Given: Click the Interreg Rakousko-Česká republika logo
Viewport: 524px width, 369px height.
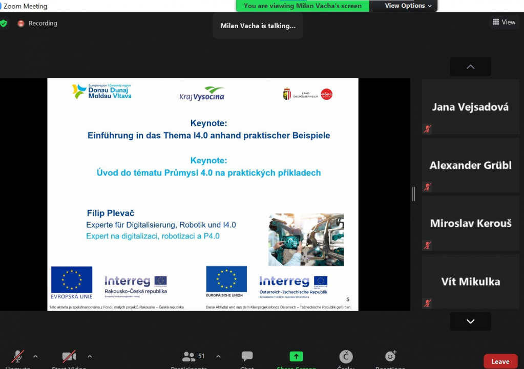Looking at the screenshot, I should pos(136,287).
